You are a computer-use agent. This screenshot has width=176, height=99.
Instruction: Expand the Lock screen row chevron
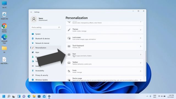point(141,38)
